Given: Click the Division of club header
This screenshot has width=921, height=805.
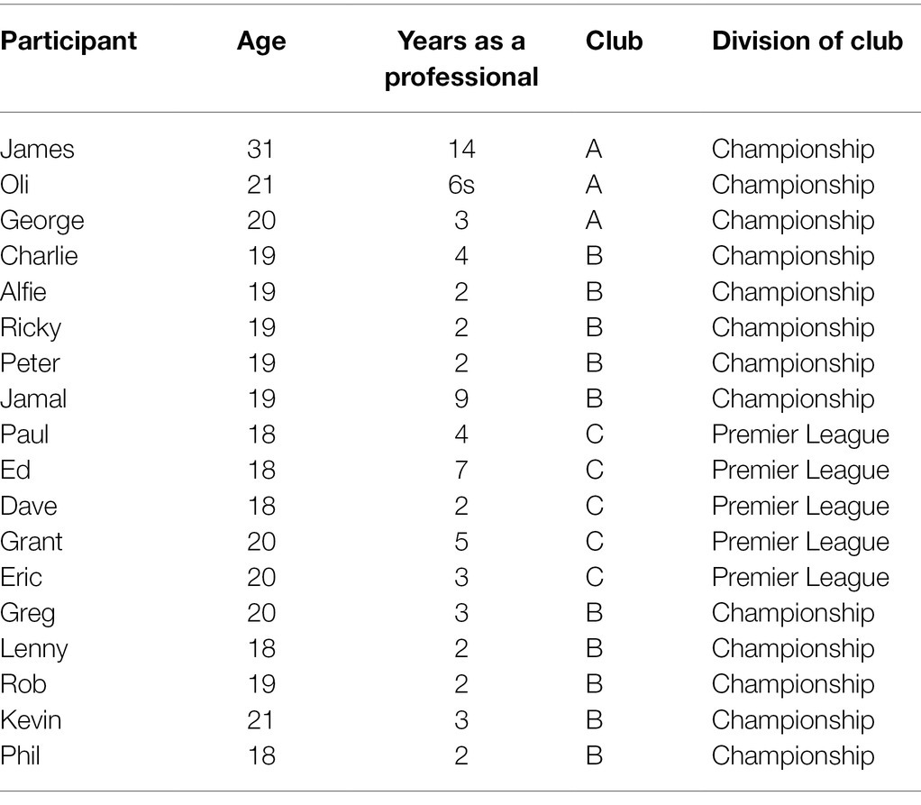Looking at the screenshot, I should [807, 41].
